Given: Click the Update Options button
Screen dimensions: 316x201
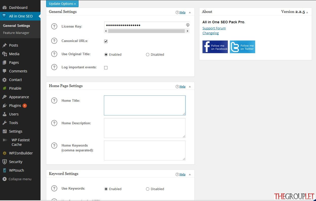Looking at the screenshot, I should [62, 4].
